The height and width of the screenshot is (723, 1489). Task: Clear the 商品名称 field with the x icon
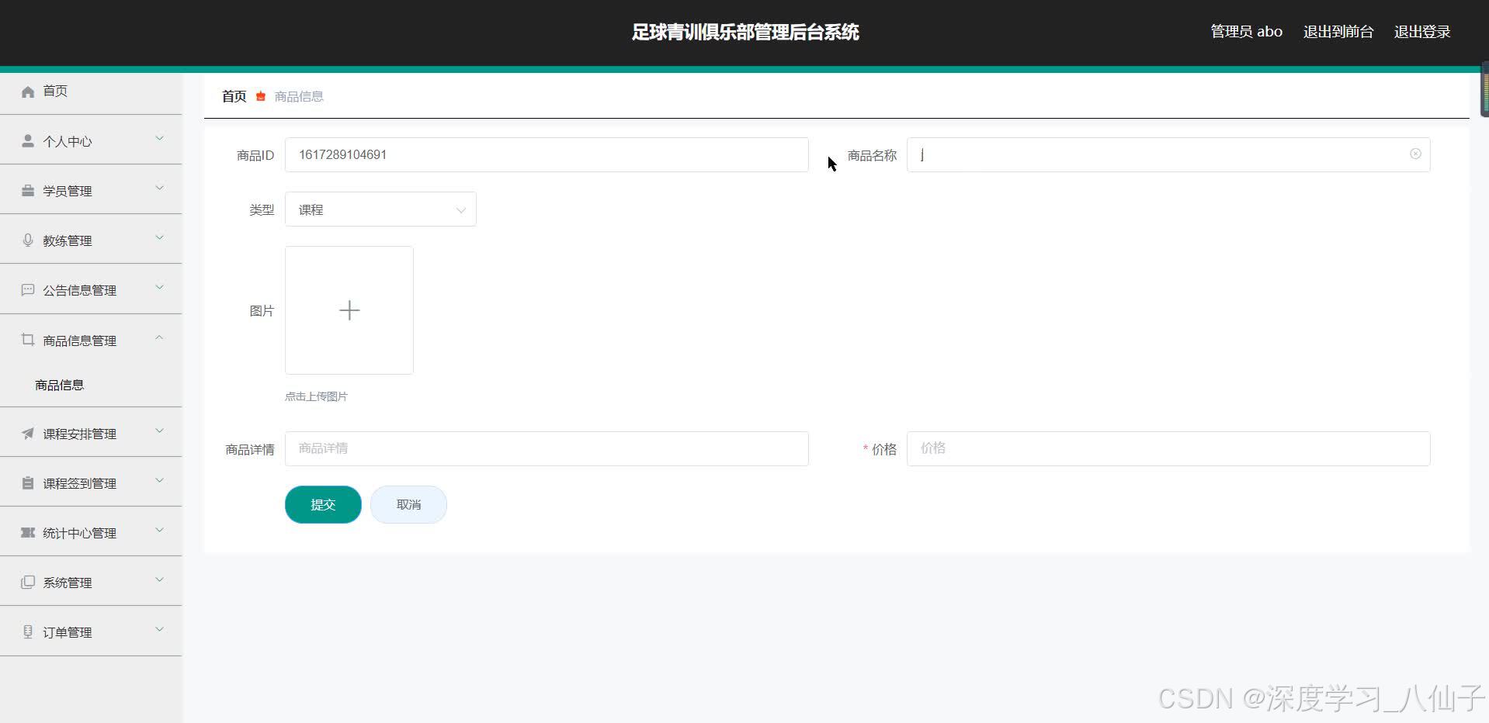[x=1414, y=154]
